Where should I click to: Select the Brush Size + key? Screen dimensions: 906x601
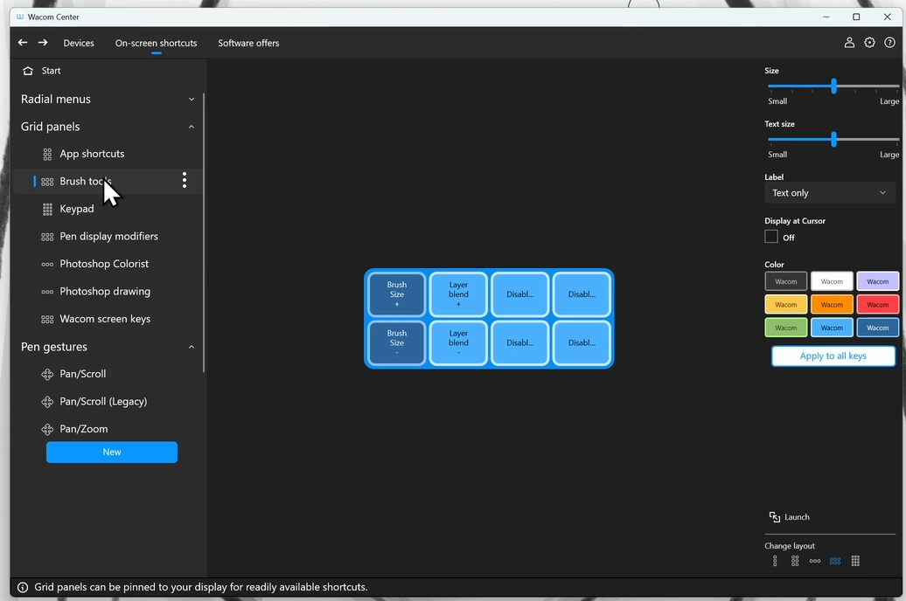397,294
